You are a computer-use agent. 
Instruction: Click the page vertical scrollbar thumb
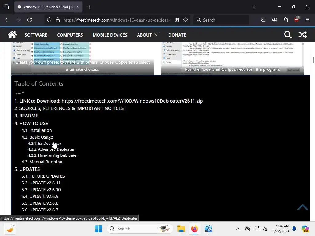313,60
